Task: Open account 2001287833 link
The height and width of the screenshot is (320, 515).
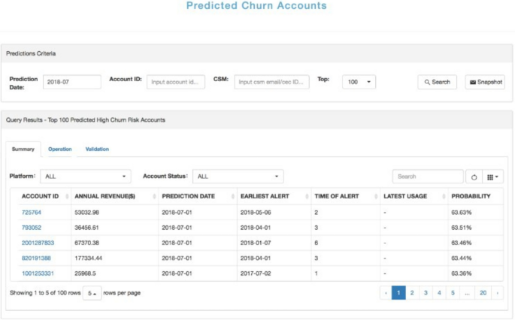Action: (x=38, y=243)
